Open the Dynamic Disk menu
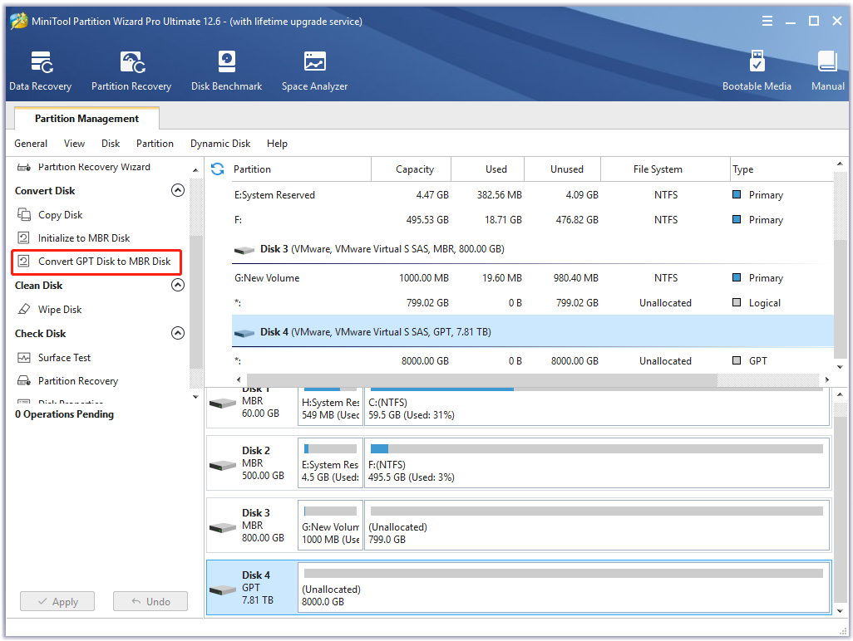Image resolution: width=853 pixels, height=641 pixels. coord(220,144)
